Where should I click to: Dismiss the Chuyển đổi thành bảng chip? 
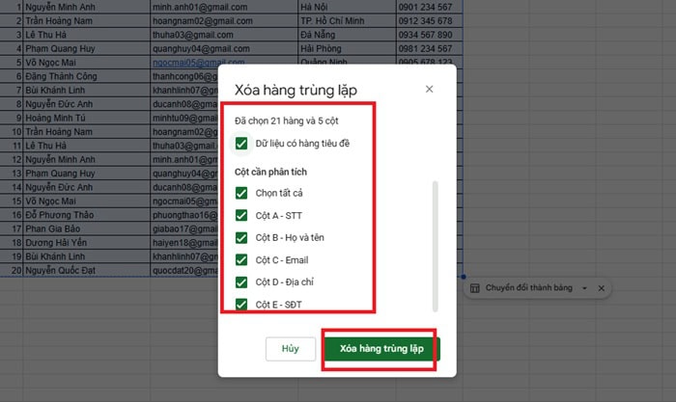tap(602, 288)
